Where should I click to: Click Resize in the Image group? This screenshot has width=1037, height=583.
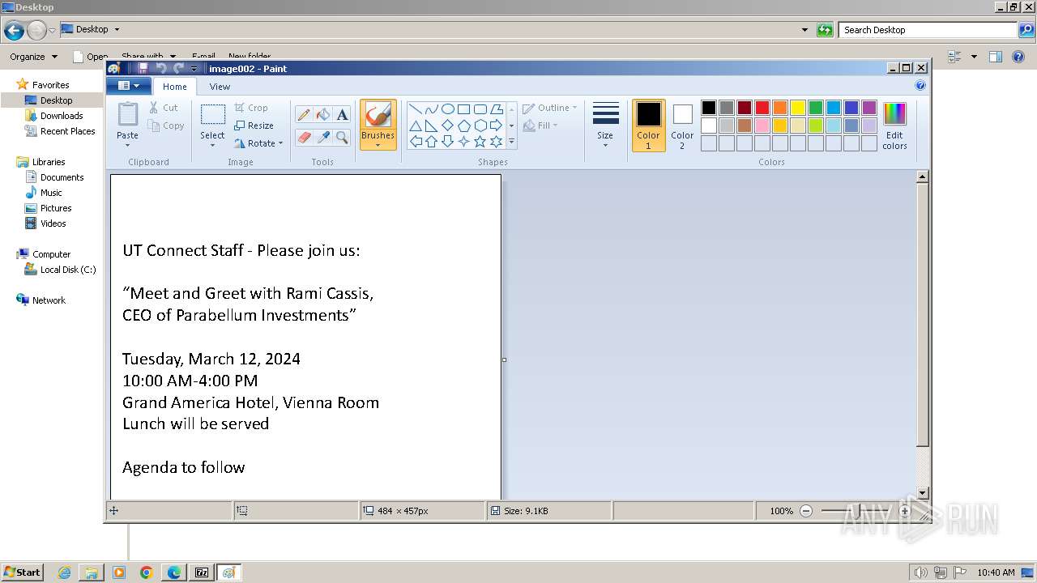[x=254, y=126]
